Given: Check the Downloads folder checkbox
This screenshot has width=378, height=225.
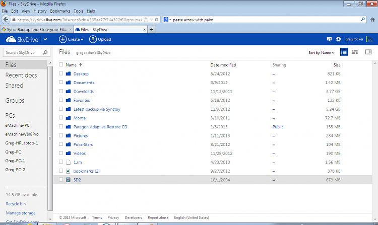Looking at the screenshot, I should coord(61,91).
